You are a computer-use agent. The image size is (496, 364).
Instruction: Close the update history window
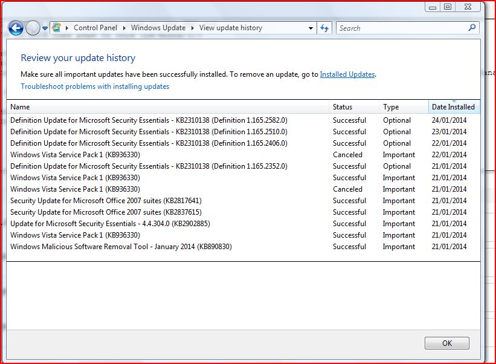pos(468,7)
